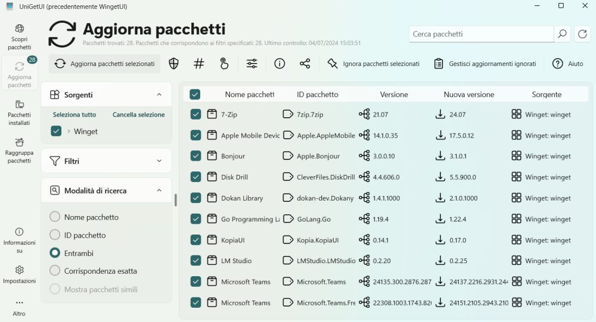This screenshot has width=596, height=322.
Task: Click the ID tag icon for GoLang.Go
Action: [x=288, y=218]
